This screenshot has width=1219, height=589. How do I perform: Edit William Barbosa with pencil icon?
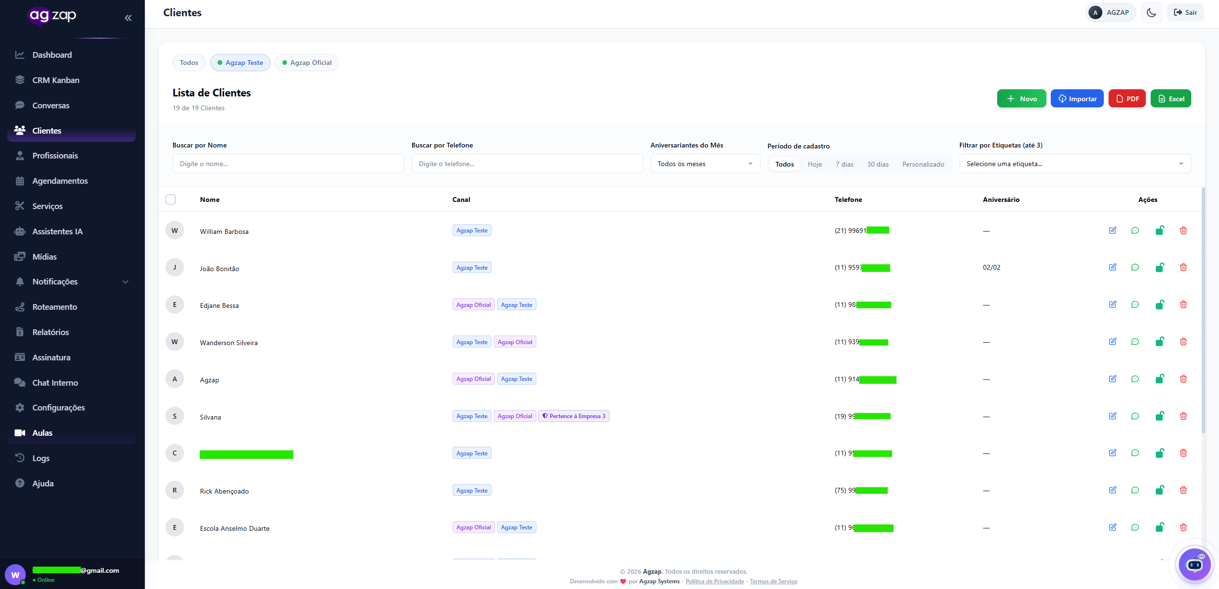pos(1112,231)
